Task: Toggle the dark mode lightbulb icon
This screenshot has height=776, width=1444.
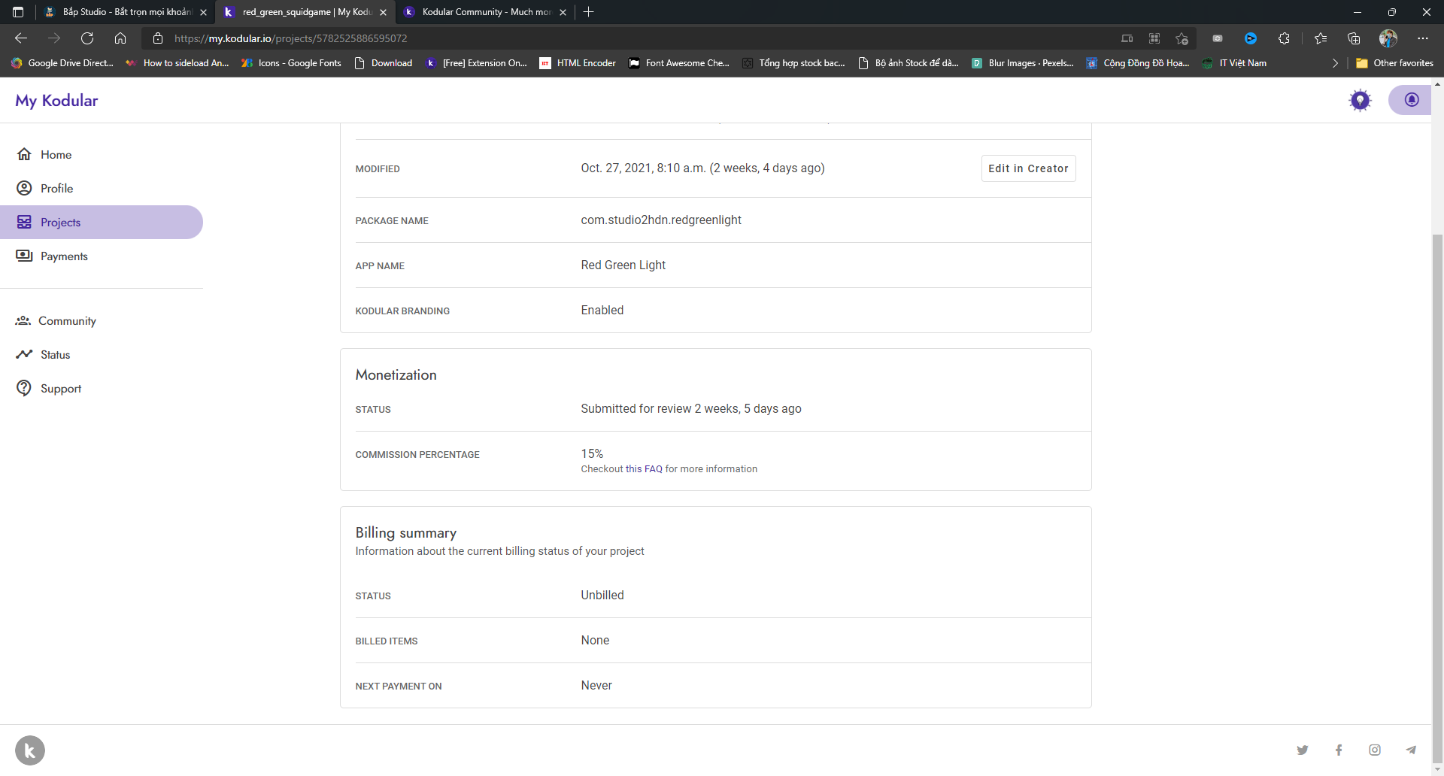Action: (1360, 100)
